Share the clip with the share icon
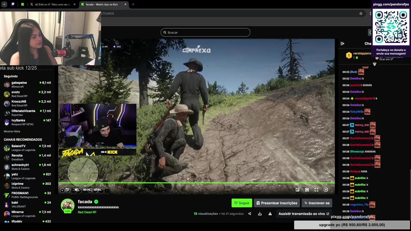411x231 pixels. coord(249,214)
